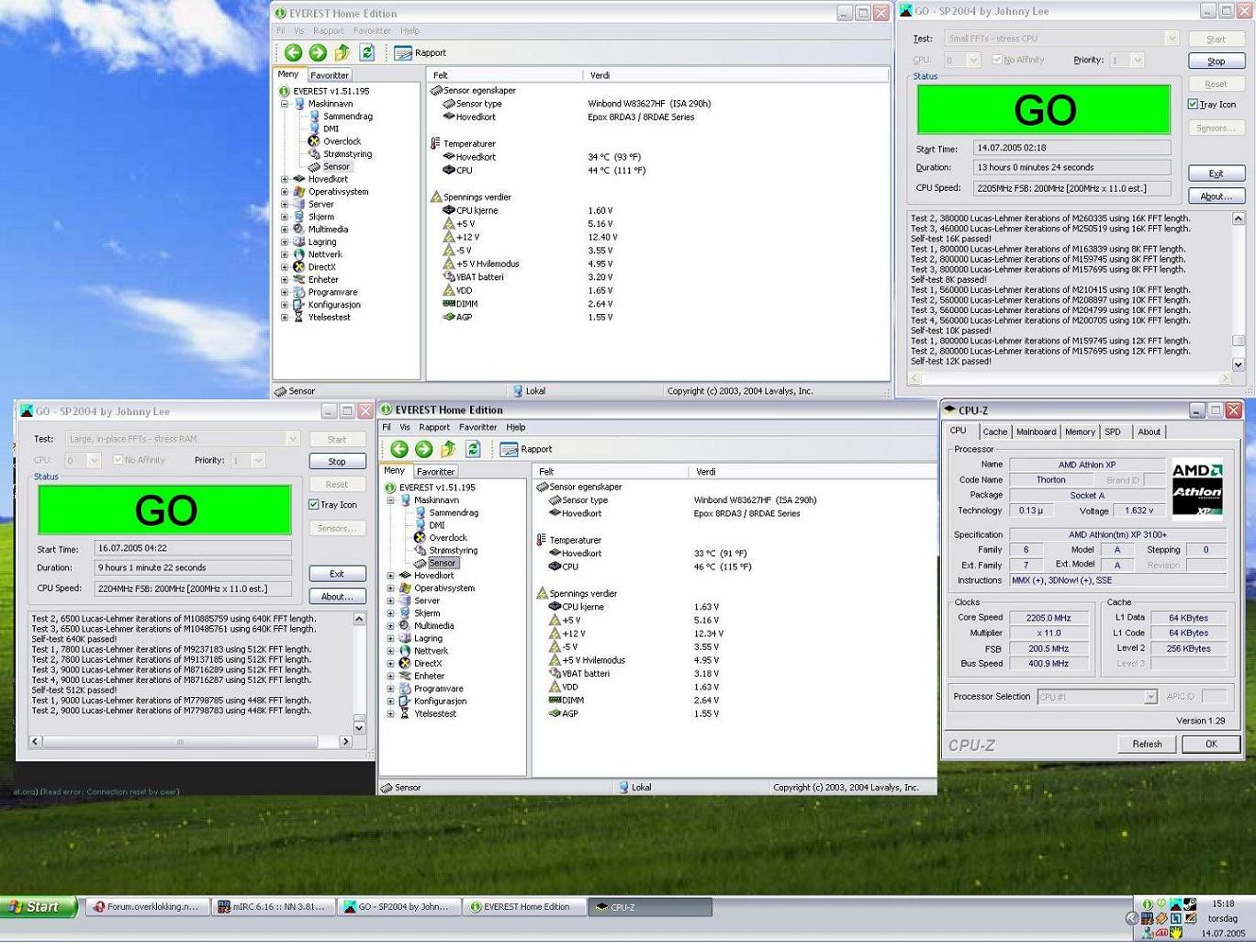This screenshot has width=1256, height=942.
Task: Switch to mIRC 6.16 taskbar item
Action: (x=272, y=907)
